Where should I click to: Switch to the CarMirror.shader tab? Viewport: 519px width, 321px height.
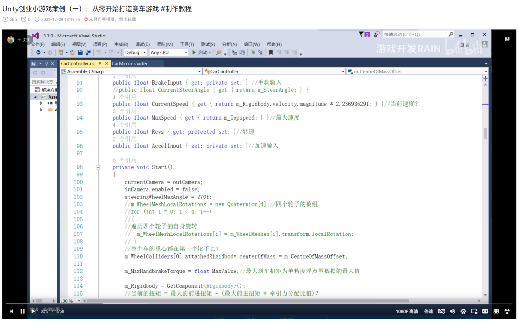pyautogui.click(x=130, y=63)
